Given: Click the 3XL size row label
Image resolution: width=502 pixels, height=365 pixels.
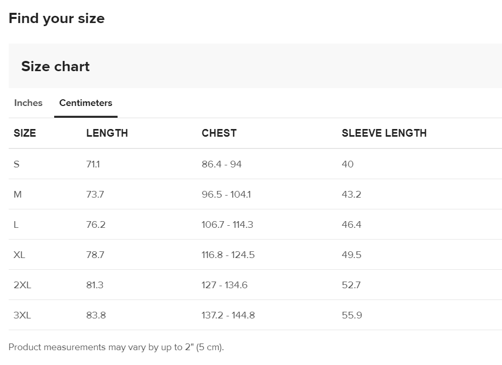Looking at the screenshot, I should click(22, 315).
